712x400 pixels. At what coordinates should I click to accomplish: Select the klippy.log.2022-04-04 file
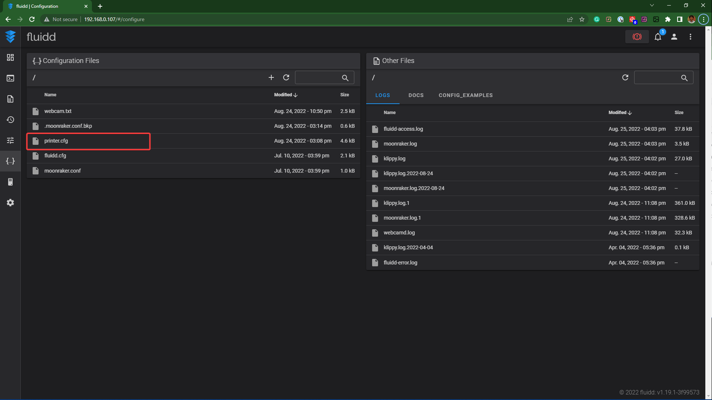(x=533, y=247)
